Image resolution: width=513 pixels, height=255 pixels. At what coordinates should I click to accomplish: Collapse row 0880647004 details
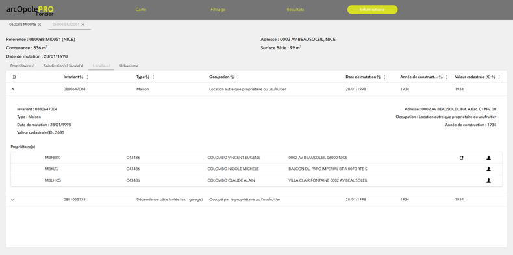[13, 89]
